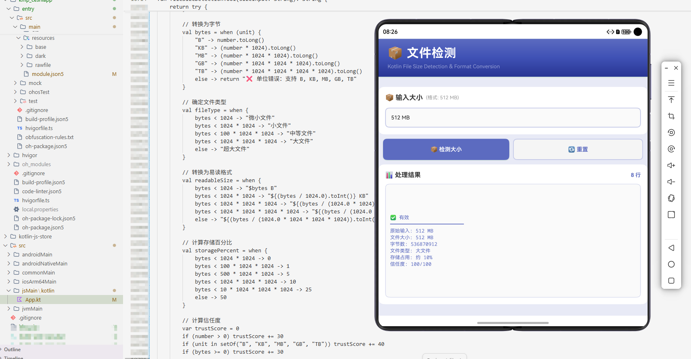Expand the androidMain folder

click(x=9, y=254)
